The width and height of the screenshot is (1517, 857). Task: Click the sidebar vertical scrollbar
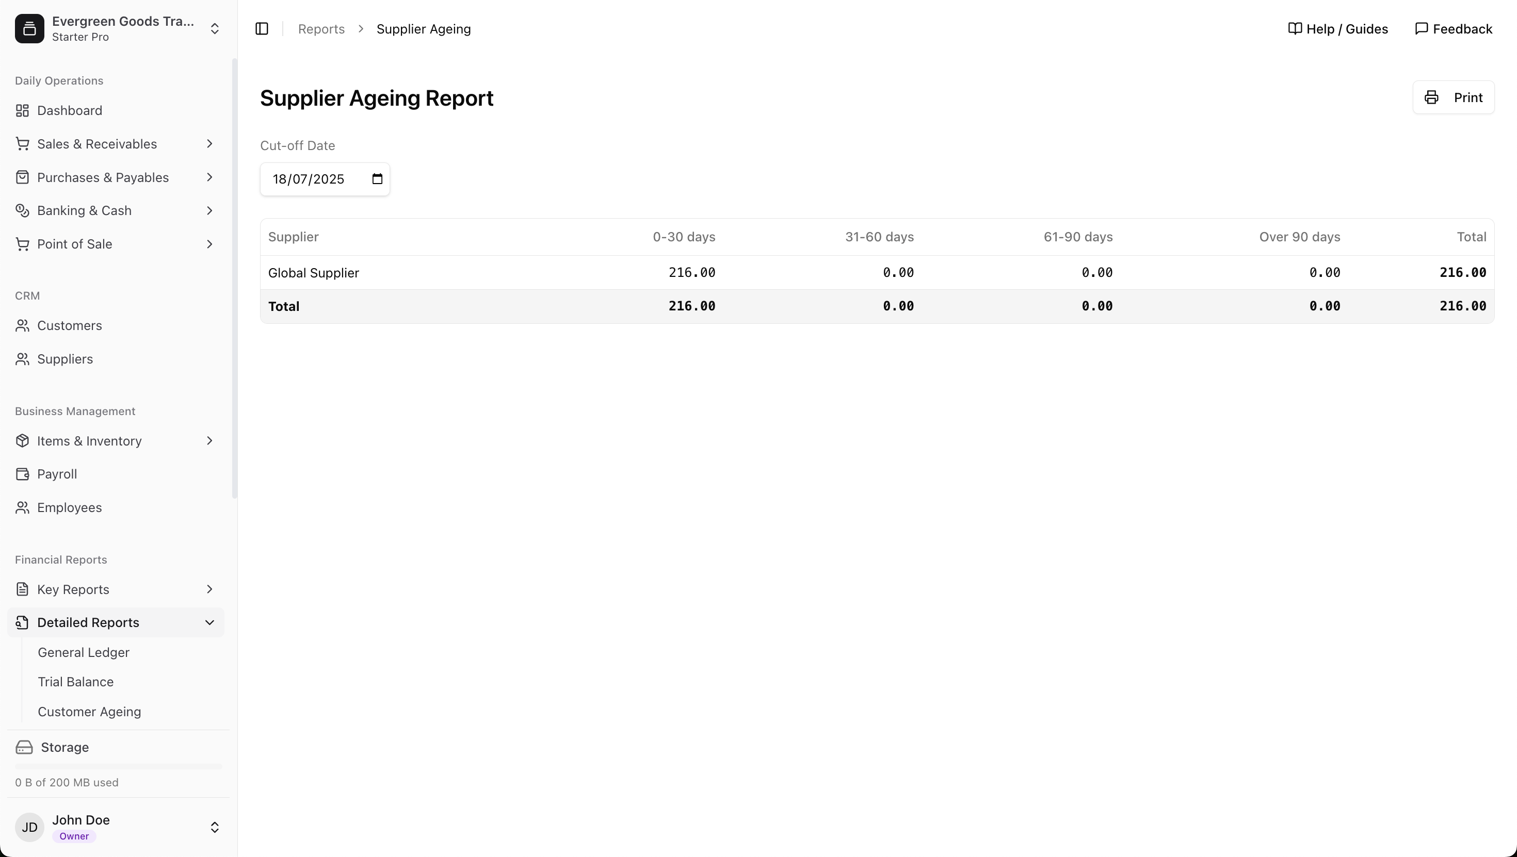coord(235,278)
